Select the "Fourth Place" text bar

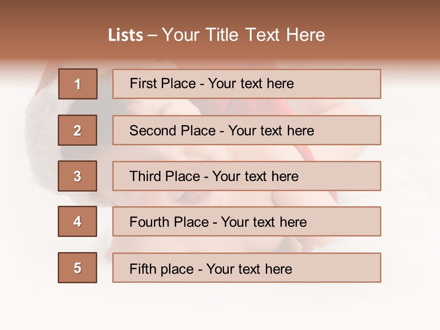coord(247,222)
